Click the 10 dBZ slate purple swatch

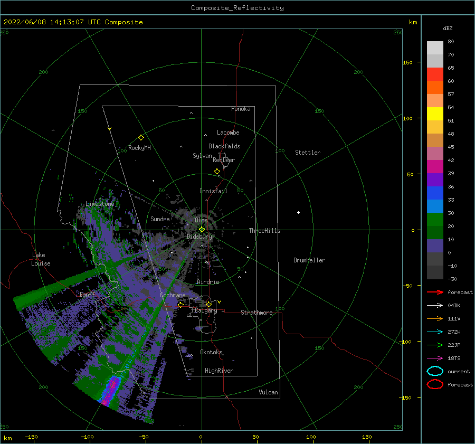pyautogui.click(x=435, y=245)
